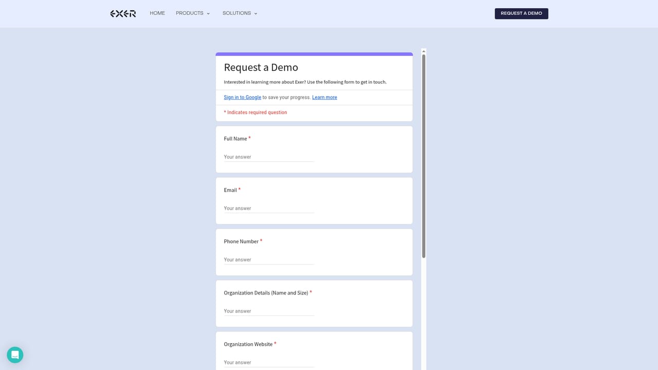Screen dimensions: 658x370
Task: Click the 'Full Name' question label
Action: 235,139
